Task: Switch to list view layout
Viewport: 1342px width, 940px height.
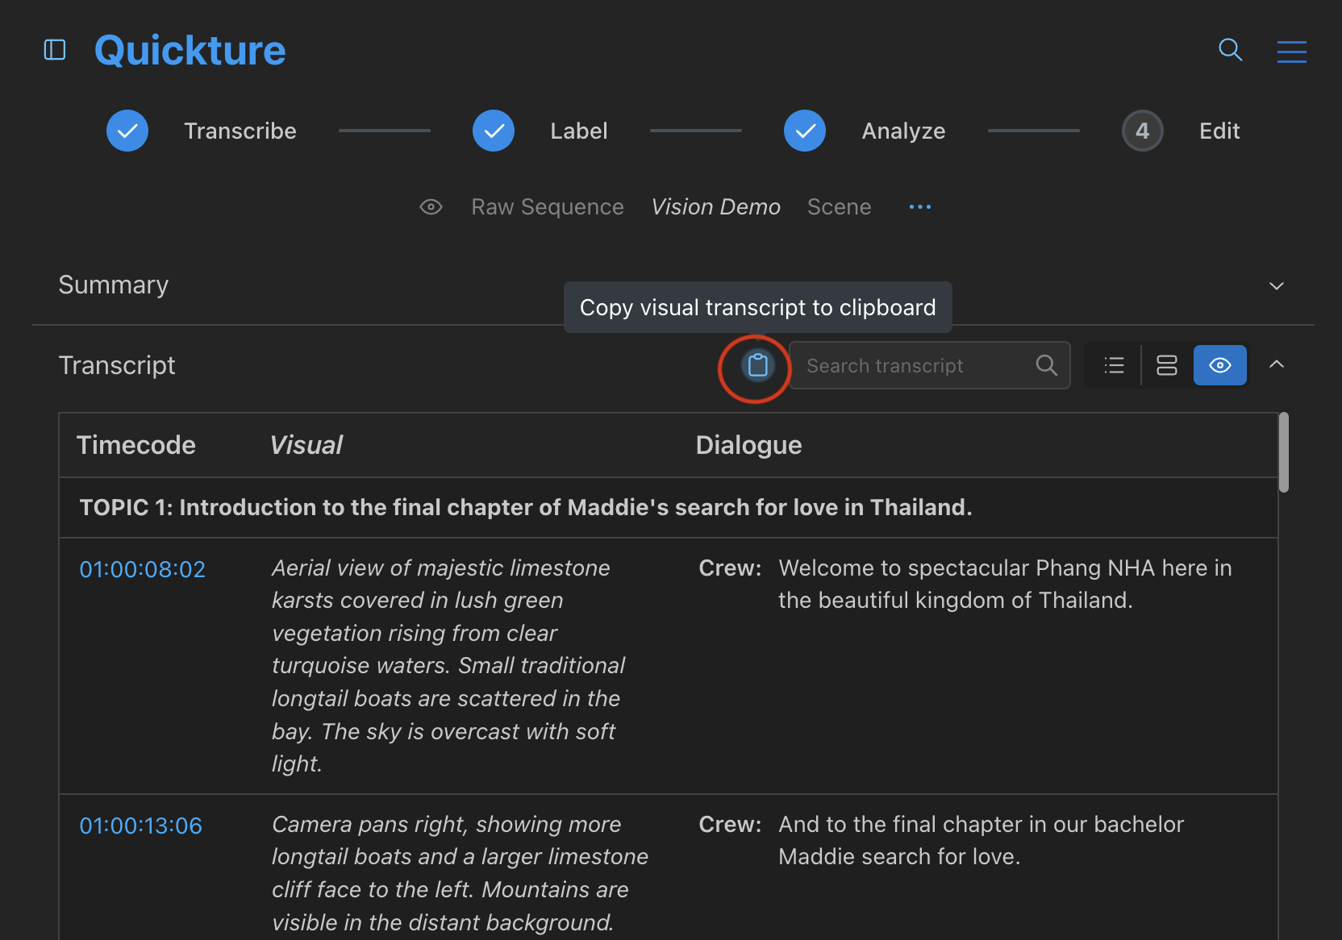Action: (1114, 366)
